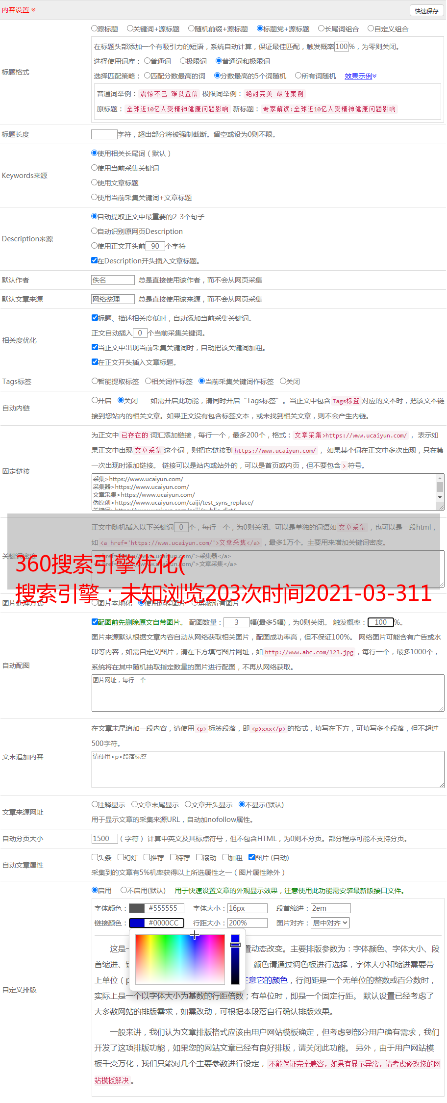Toggle 标题、描述相关度低时 auto-add keyword checkbox
The width and height of the screenshot is (447, 1103).
point(95,318)
